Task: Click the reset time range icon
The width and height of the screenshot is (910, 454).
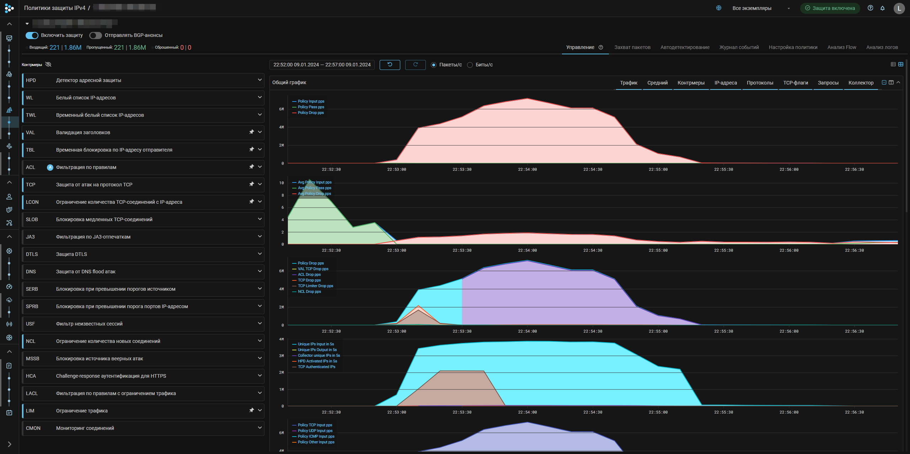Action: 390,65
